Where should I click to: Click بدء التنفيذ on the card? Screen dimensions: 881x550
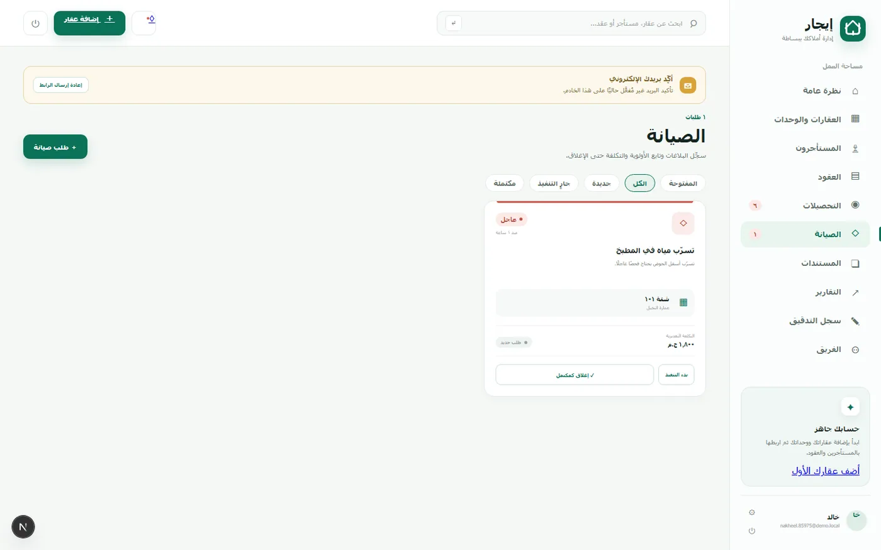pos(676,375)
